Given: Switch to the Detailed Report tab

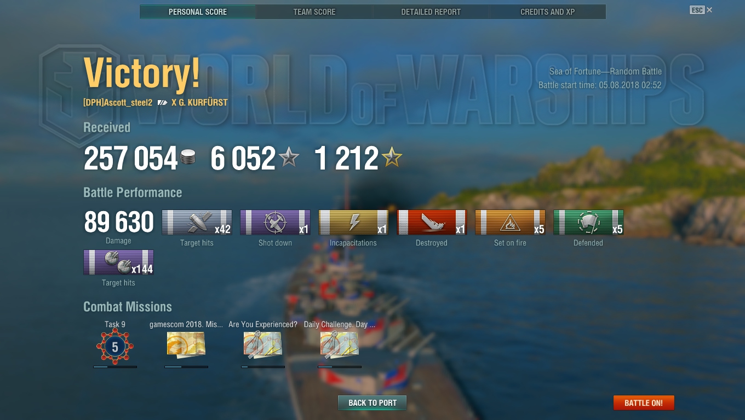Looking at the screenshot, I should click(431, 11).
